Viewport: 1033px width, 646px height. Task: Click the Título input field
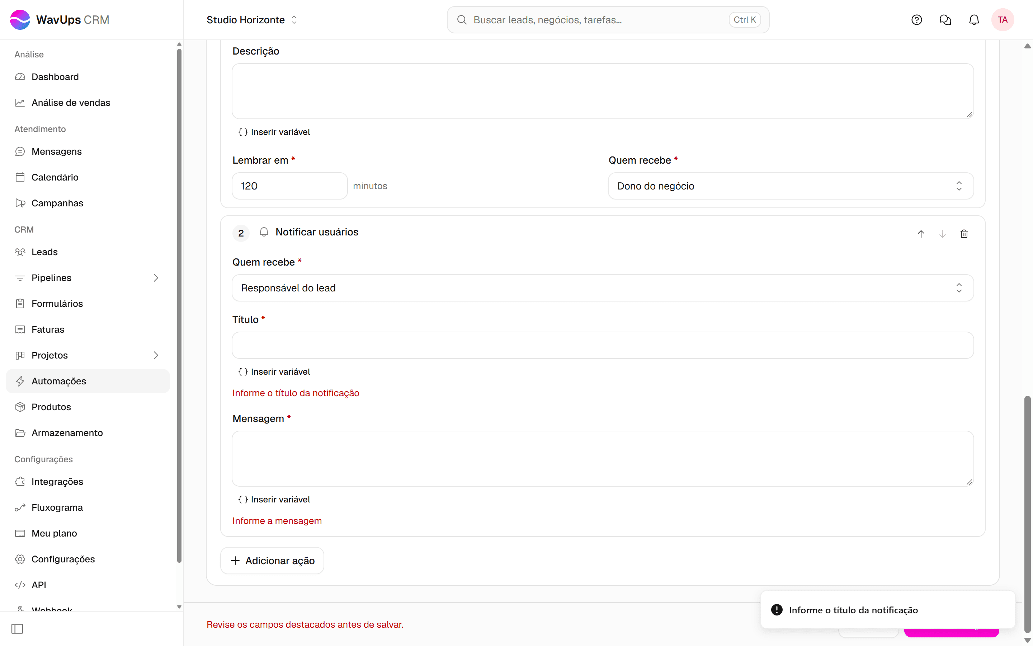click(602, 345)
